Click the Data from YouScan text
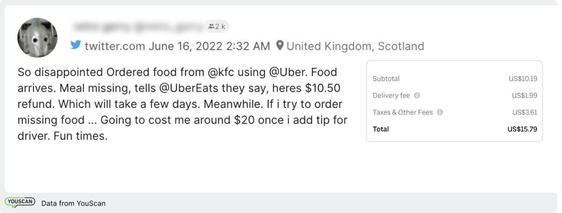 (73, 203)
